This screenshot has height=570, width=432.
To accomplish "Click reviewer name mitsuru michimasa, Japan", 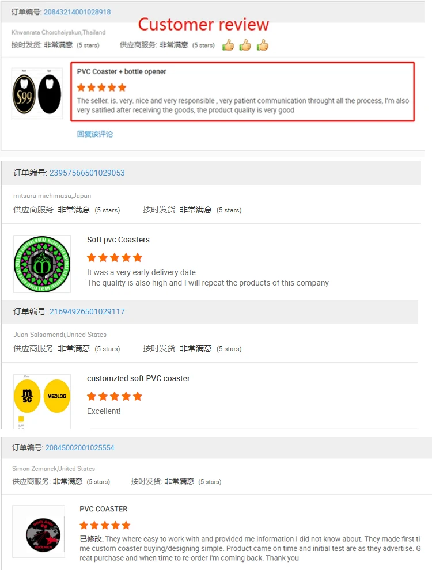I will pos(52,196).
